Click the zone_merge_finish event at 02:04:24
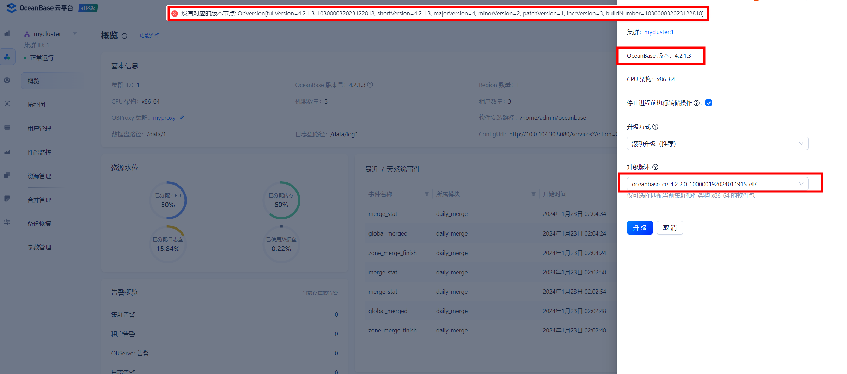Screen dimensions: 847x374 392,253
